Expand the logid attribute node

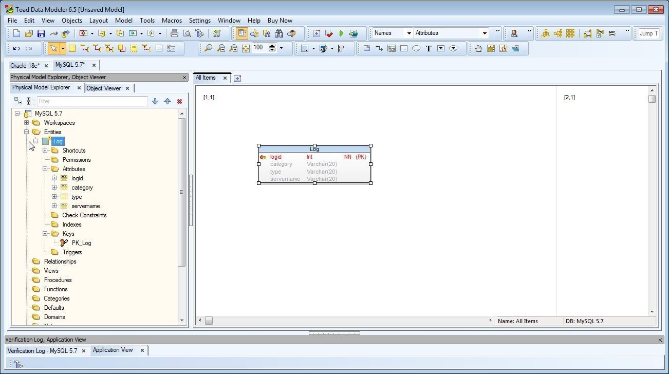54,178
